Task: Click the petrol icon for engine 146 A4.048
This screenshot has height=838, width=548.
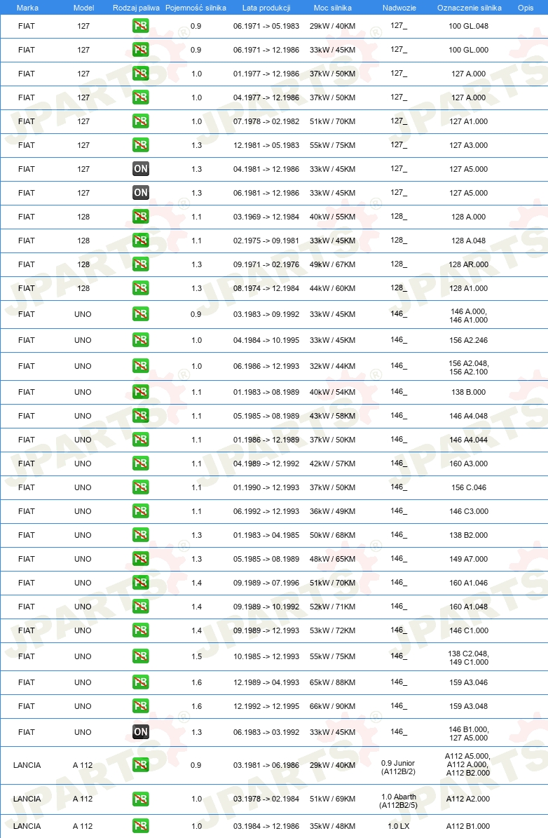Action: click(140, 416)
